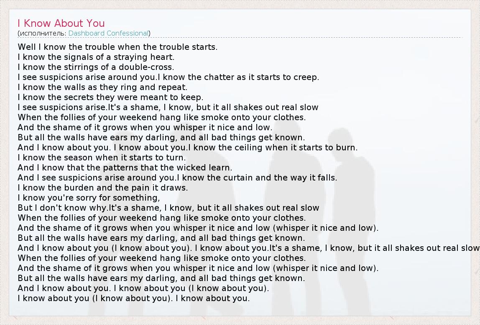Select the you're sorry for something line
The image size is (480, 325).
point(89,198)
